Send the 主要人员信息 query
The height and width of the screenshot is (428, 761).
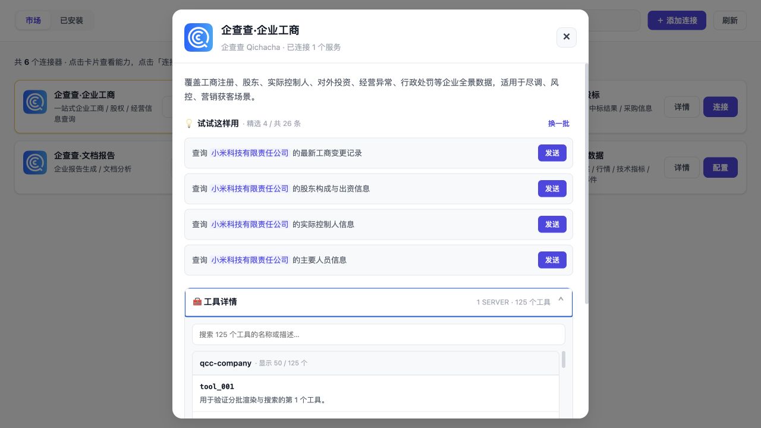click(x=552, y=260)
